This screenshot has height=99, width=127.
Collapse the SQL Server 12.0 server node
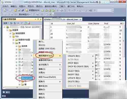(x=5, y=27)
